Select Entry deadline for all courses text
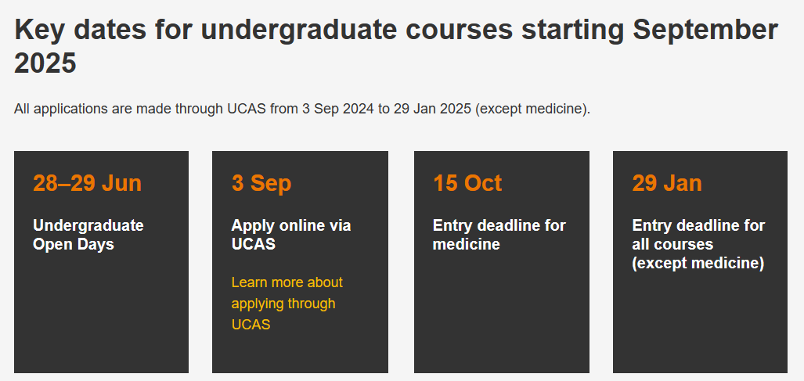 click(x=698, y=235)
